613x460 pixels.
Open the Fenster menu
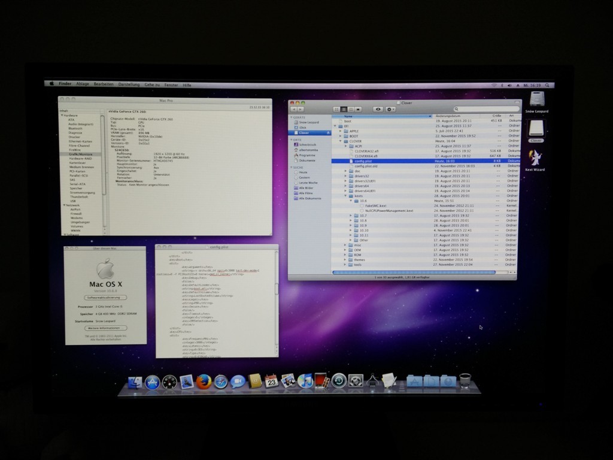[x=171, y=85]
